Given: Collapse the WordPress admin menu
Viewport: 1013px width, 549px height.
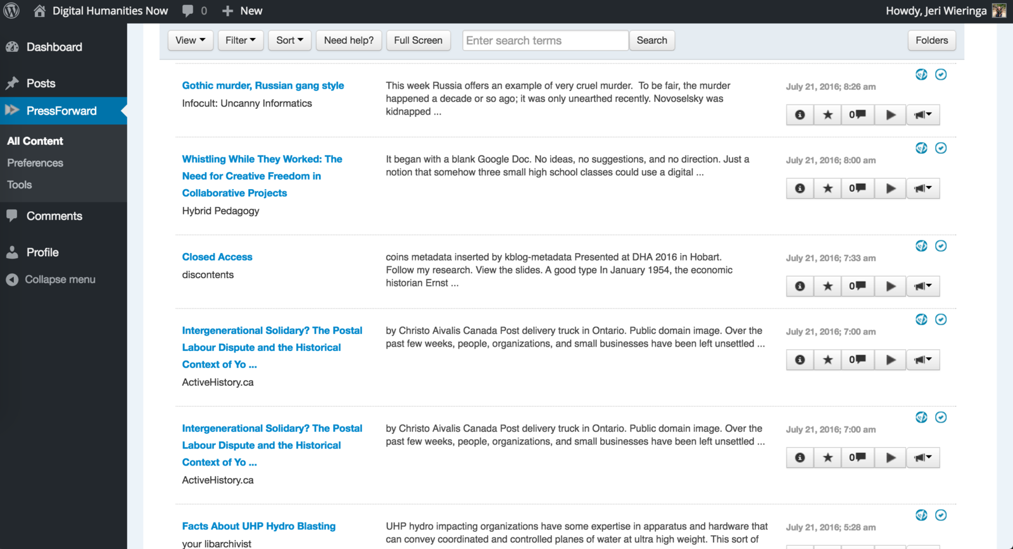Looking at the screenshot, I should [x=51, y=280].
